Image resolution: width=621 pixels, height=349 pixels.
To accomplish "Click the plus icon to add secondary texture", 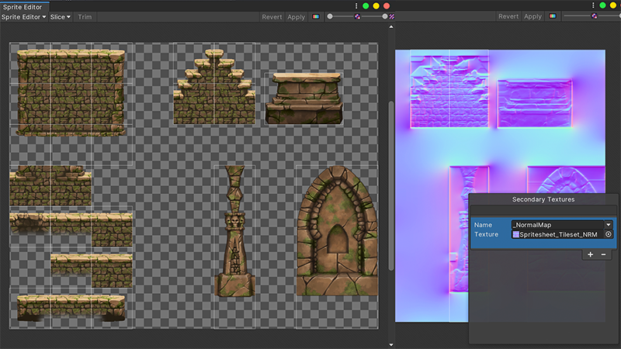I will point(590,254).
